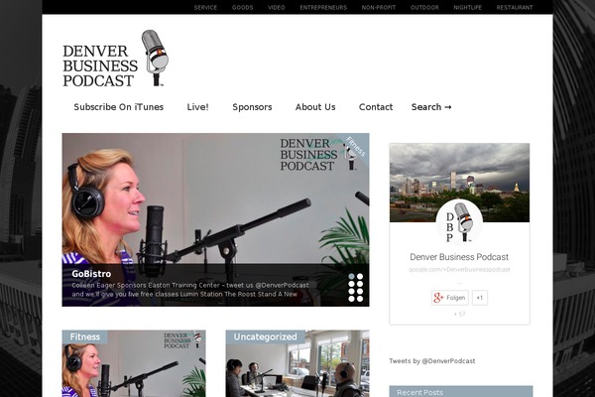The image size is (595, 397).
Task: Open ENTREPRENEURS category in top bar
Action: 323,7
